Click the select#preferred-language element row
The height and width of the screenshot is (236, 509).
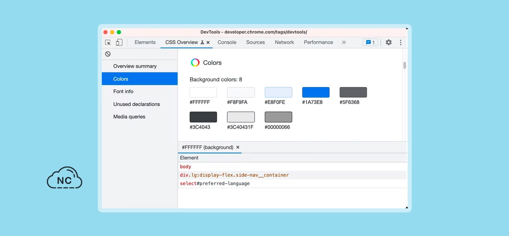(292, 184)
